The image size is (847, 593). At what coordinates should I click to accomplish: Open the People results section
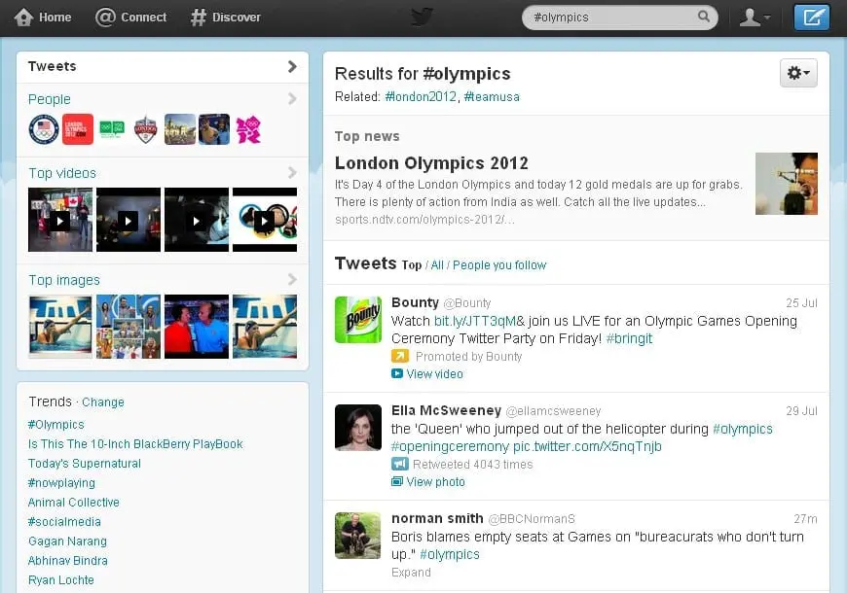pyautogui.click(x=50, y=99)
